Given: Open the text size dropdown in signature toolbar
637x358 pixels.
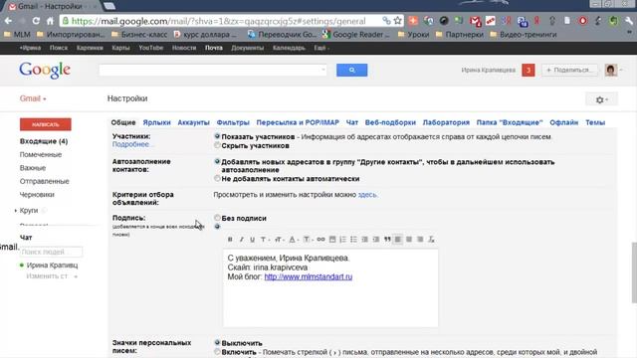Looking at the screenshot, I should (x=279, y=240).
